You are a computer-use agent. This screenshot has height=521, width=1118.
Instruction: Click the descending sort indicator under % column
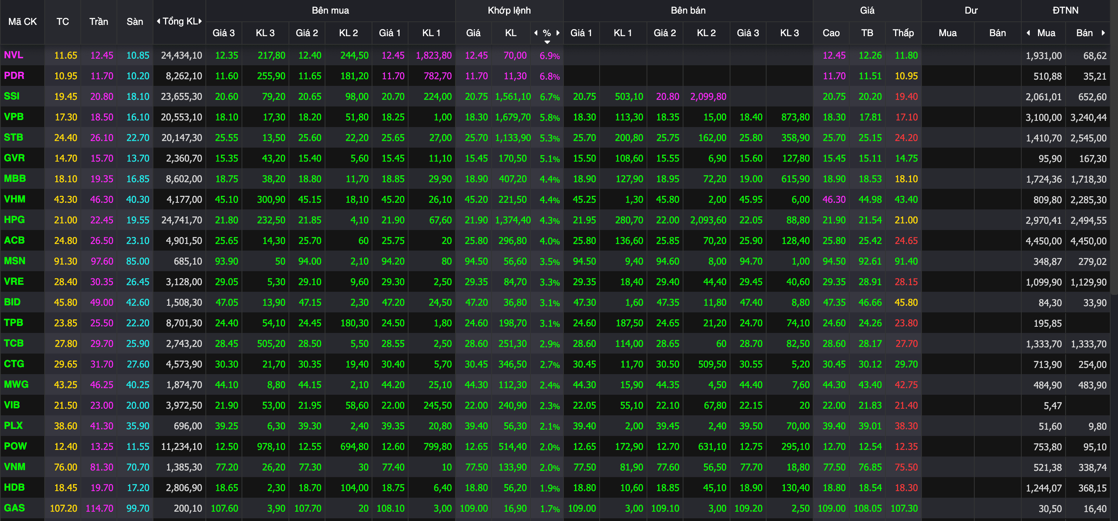click(x=547, y=42)
